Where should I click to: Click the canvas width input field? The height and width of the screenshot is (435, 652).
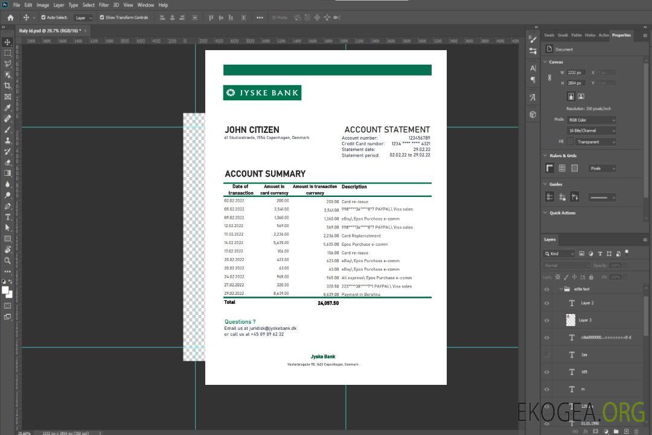pyautogui.click(x=576, y=72)
